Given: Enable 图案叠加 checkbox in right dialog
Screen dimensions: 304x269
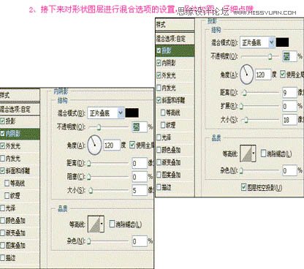Looking at the screenshot, I should click(x=159, y=175).
